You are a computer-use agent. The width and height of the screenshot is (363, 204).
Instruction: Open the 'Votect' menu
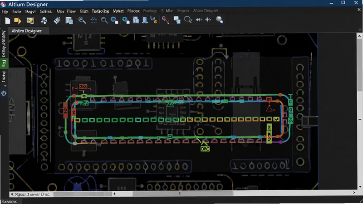(x=118, y=11)
